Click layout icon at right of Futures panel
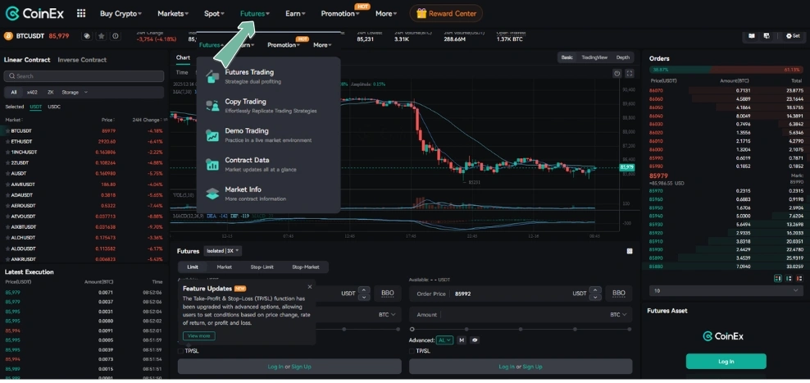The height and width of the screenshot is (383, 810). pos(629,251)
